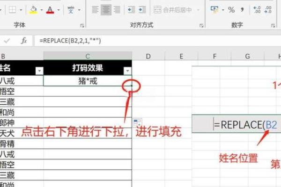The image size is (281, 187).
Task: Select the cell showing 猪*戒
Action: 88,81
